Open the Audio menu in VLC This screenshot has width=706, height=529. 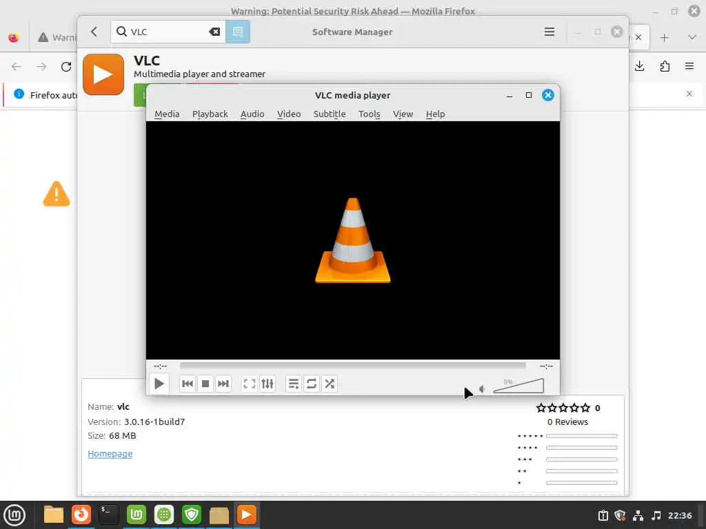[252, 114]
